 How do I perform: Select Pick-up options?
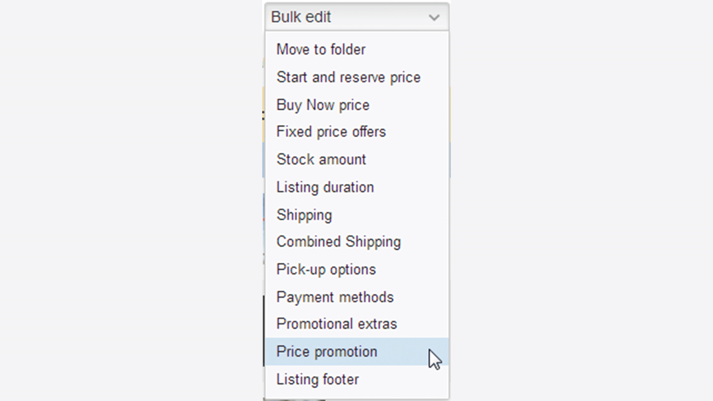(x=326, y=269)
